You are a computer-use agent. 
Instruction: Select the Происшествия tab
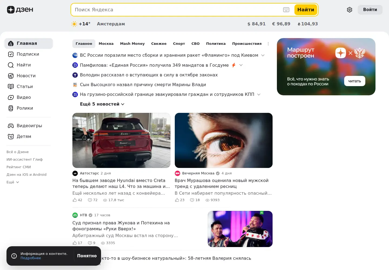[x=247, y=44]
